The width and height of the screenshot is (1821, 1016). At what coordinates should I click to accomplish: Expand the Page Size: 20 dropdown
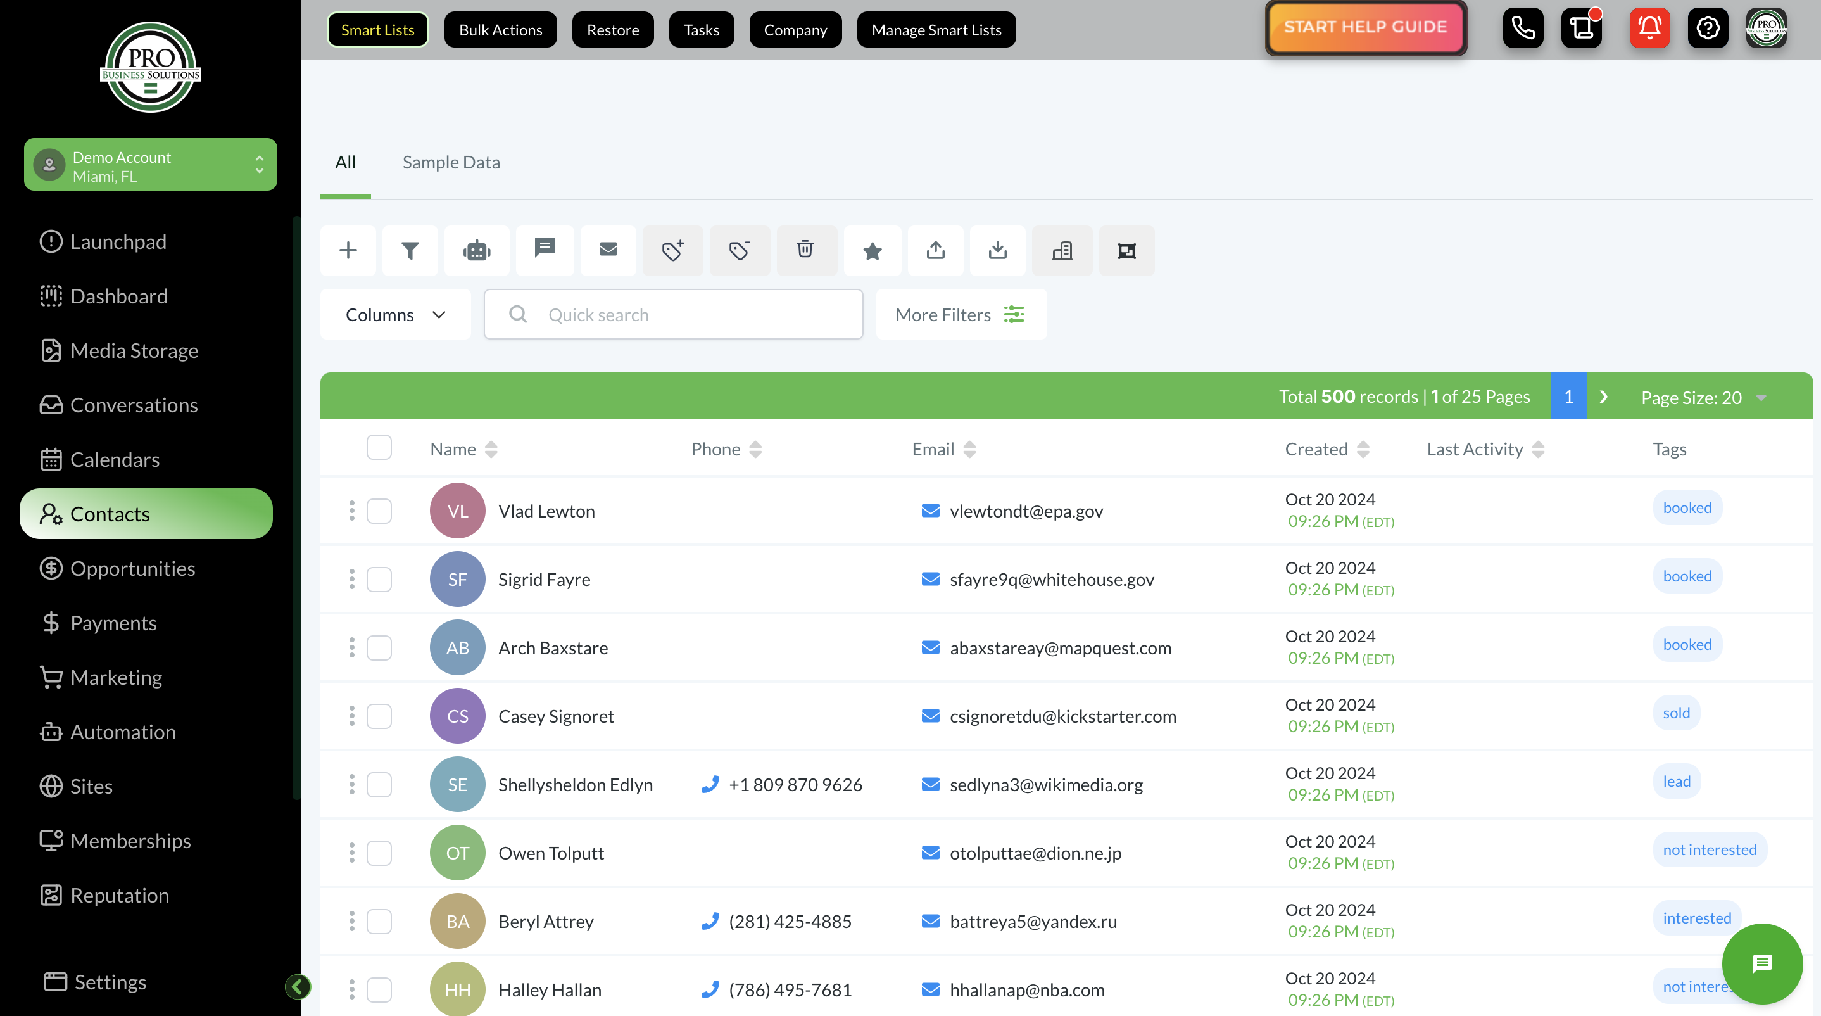click(x=1703, y=397)
